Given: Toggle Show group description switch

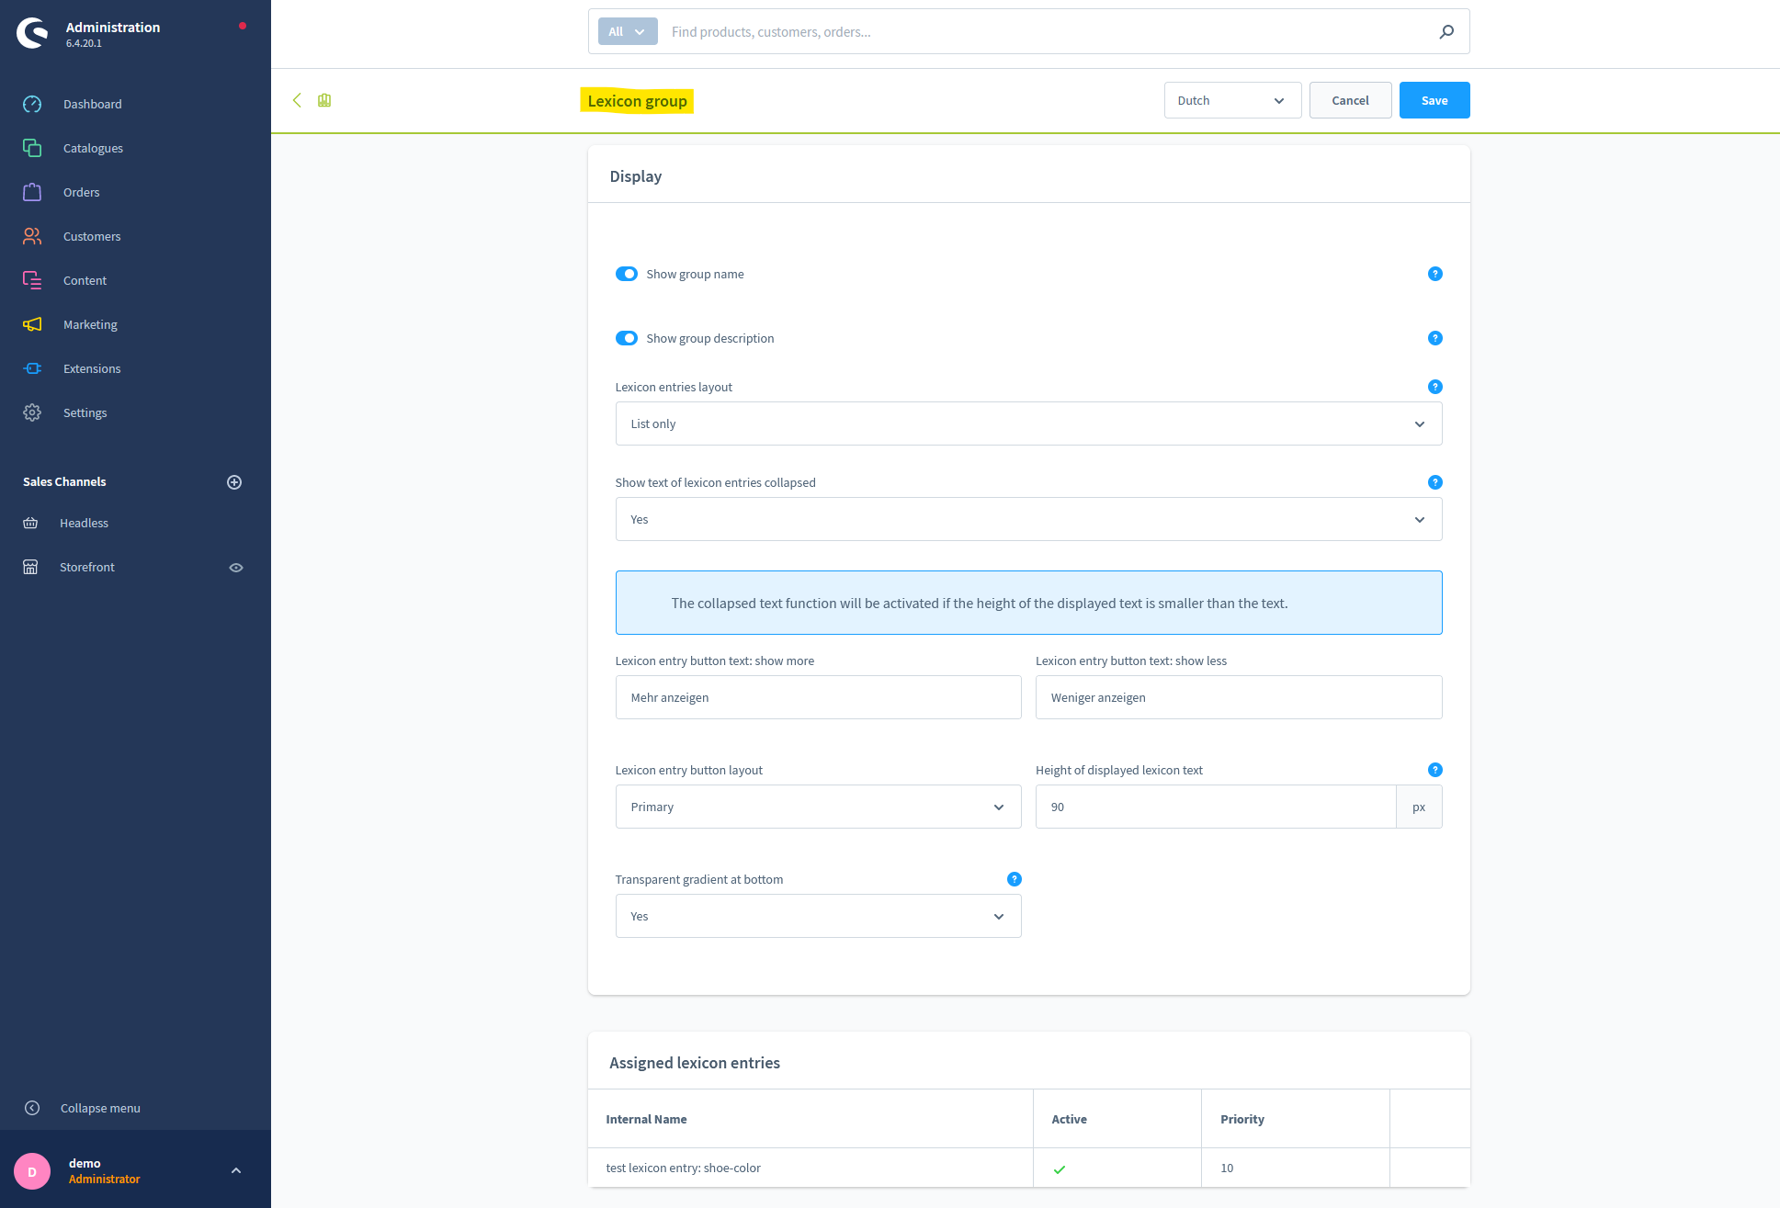Looking at the screenshot, I should [x=627, y=338].
